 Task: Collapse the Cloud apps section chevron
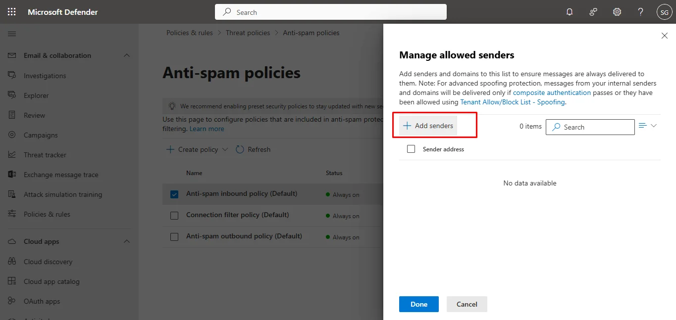point(127,241)
